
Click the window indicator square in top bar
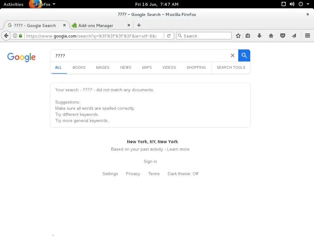pos(284,4)
